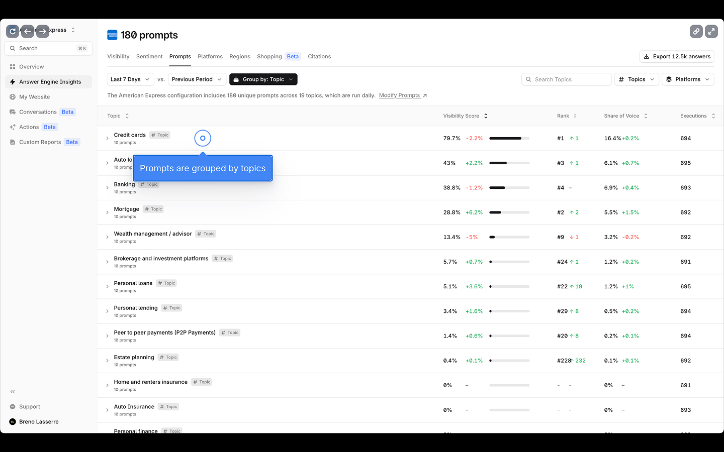Click the American Express logo beside 180 prompts
Viewport: 724px width, 452px height.
pos(112,35)
